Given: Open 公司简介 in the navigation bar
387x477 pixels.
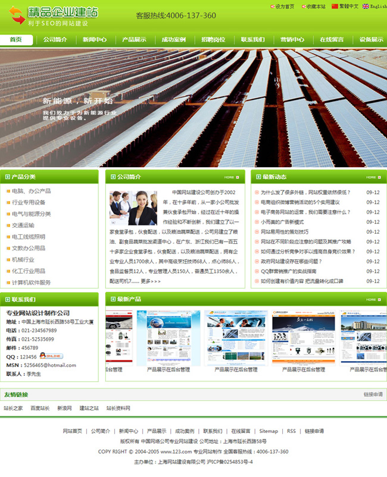Looking at the screenshot, I should 55,39.
